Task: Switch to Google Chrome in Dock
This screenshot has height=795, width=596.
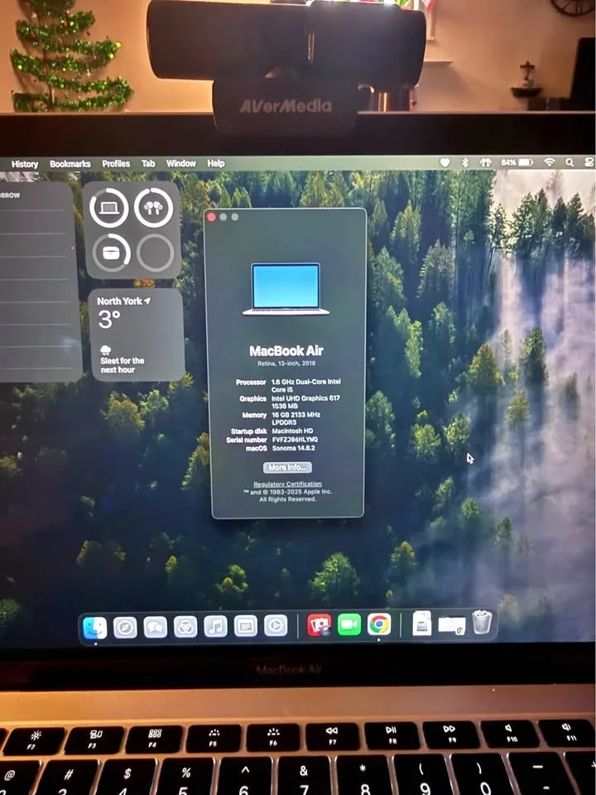Action: click(380, 624)
